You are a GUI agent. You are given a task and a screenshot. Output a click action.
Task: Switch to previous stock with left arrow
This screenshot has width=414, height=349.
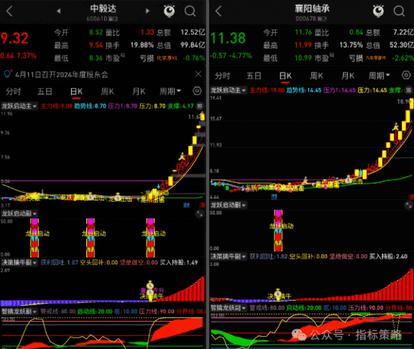[59, 11]
